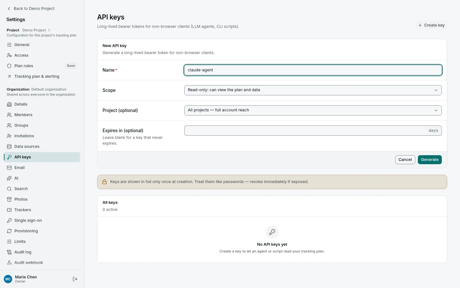The width and height of the screenshot is (460, 288).
Task: Click the Name input field
Action: point(313,70)
